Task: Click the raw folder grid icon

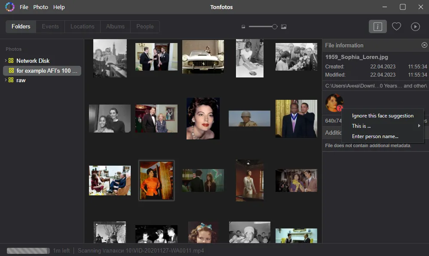Action: pos(11,80)
